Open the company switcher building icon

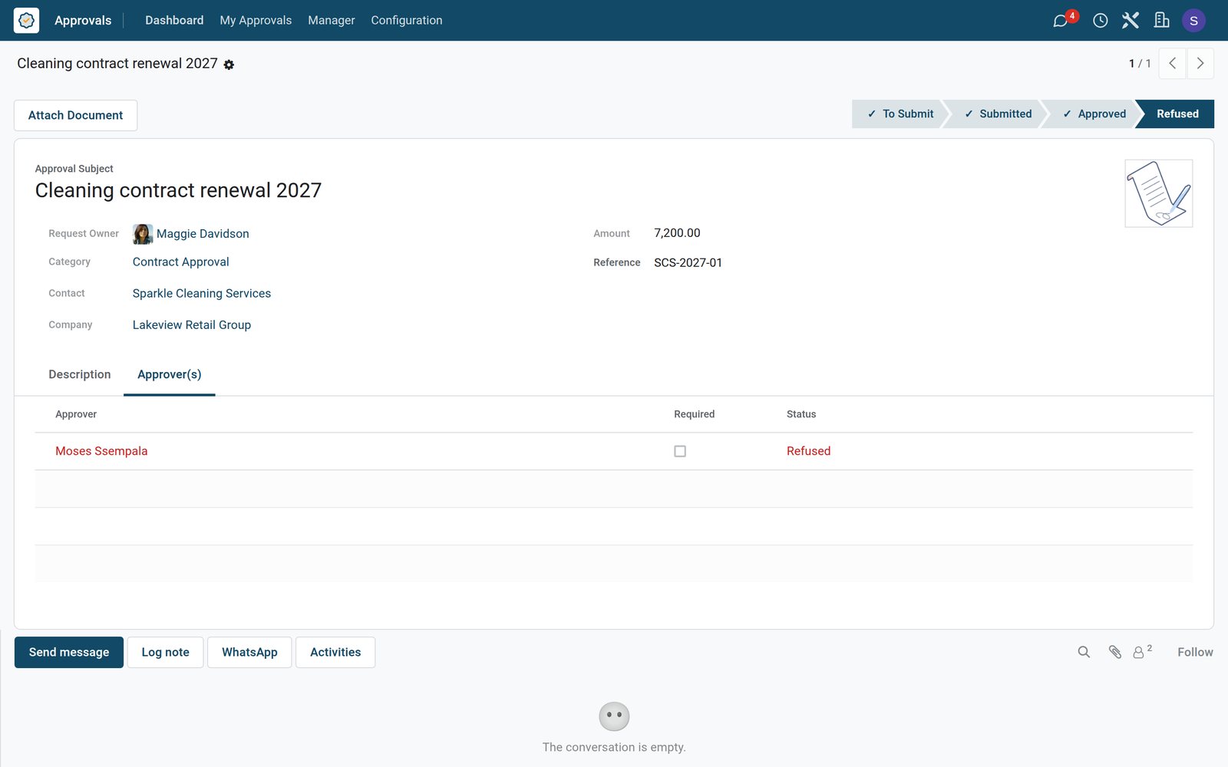point(1161,21)
